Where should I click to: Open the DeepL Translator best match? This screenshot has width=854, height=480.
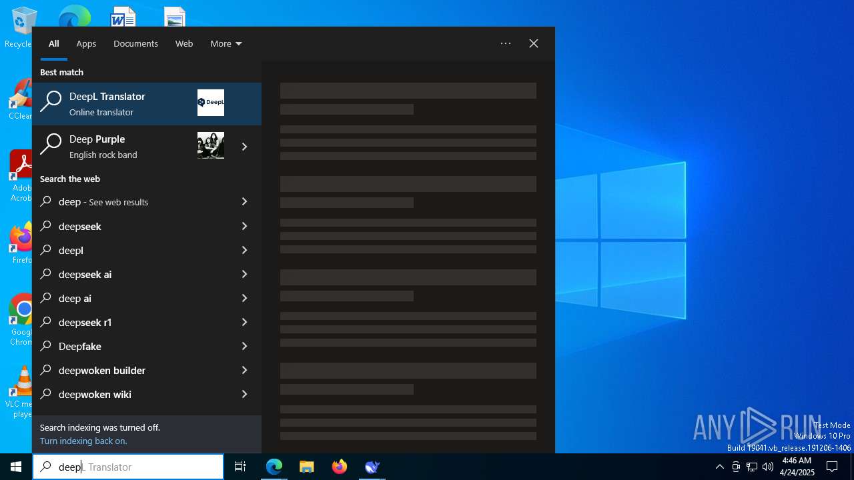[147, 104]
